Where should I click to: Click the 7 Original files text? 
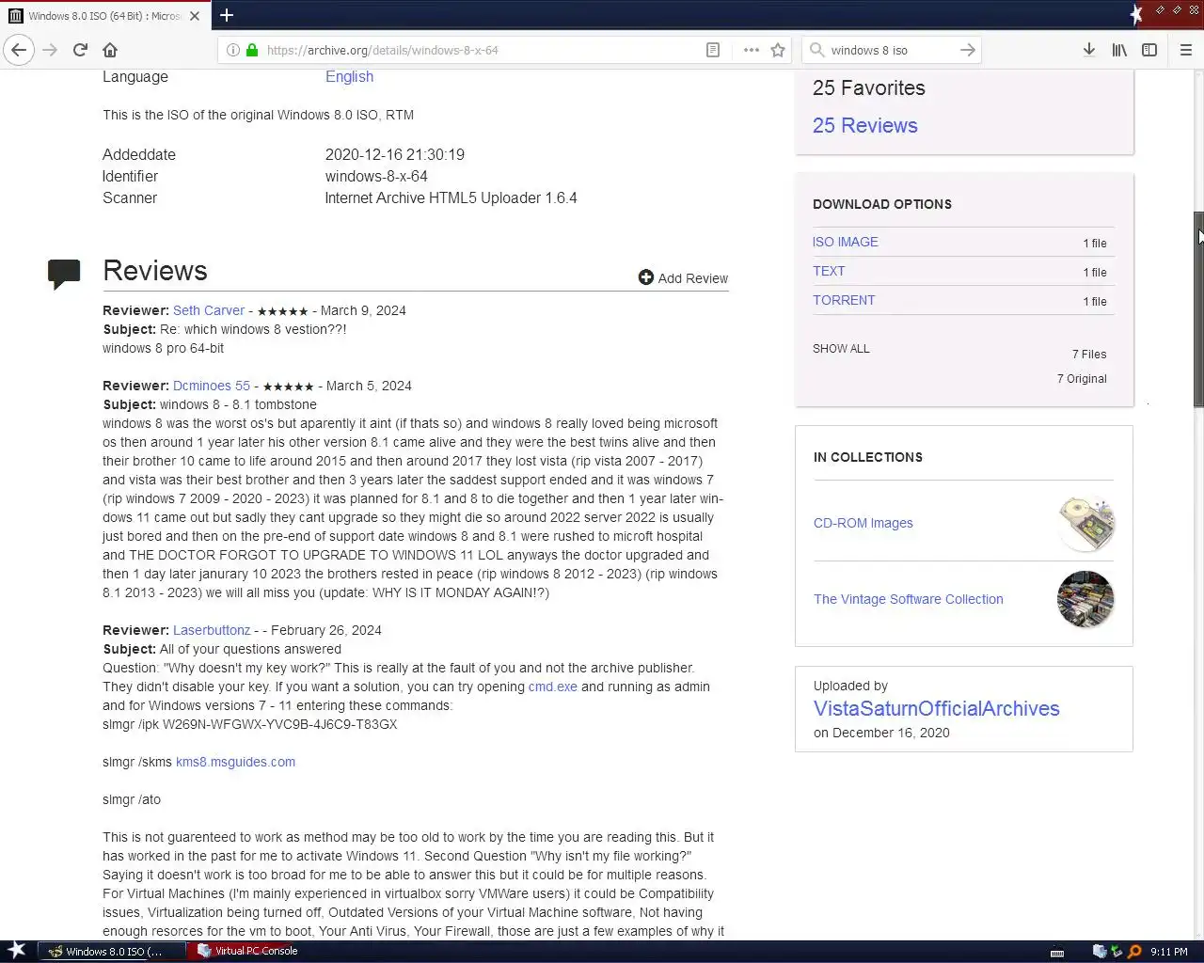coord(1081,378)
